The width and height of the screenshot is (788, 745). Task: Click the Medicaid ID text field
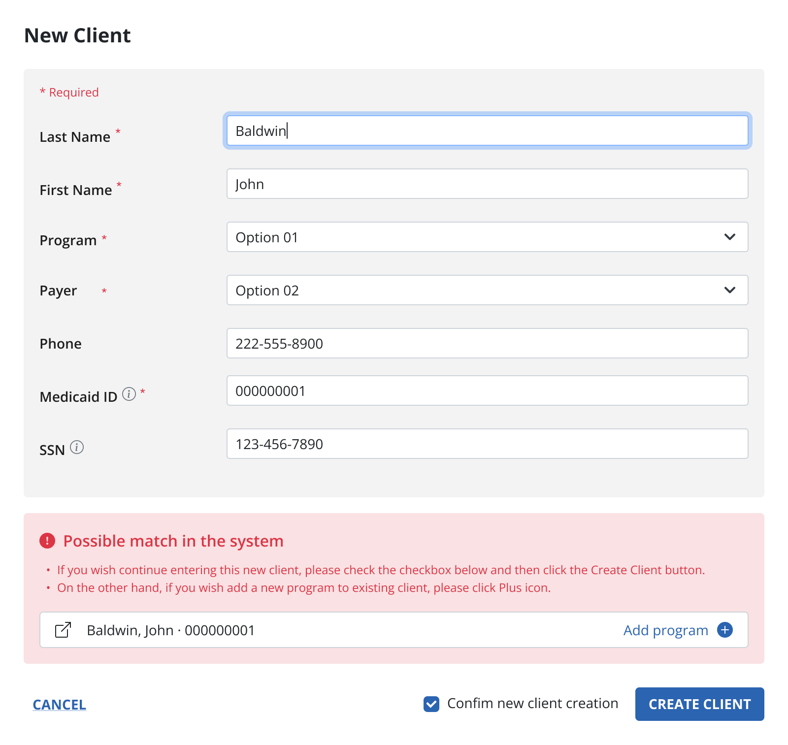point(487,391)
